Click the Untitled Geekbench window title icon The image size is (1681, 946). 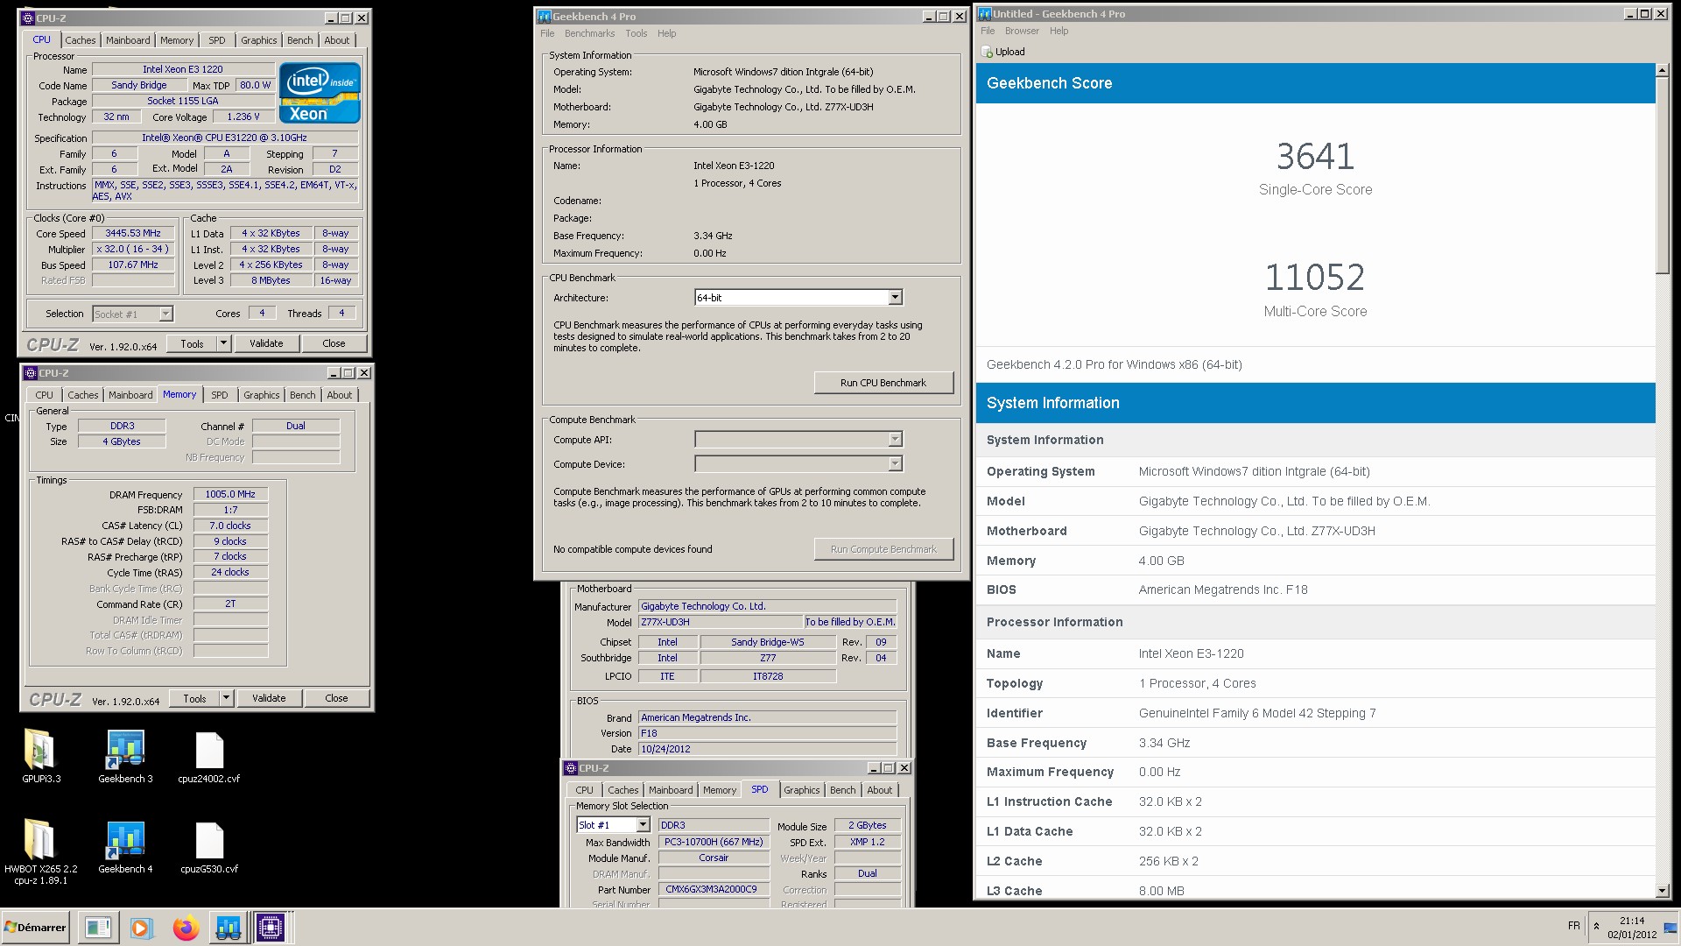click(x=985, y=14)
